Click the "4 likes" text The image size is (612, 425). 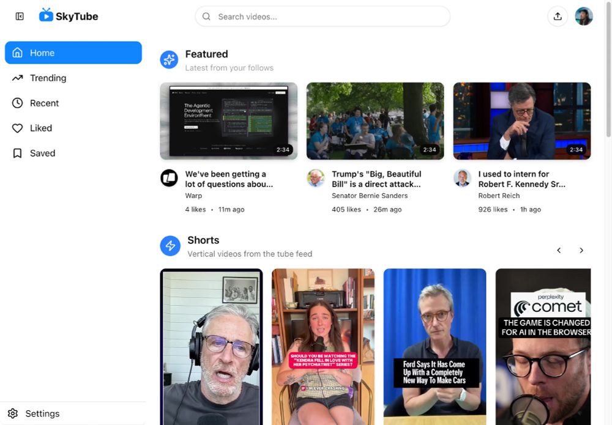point(195,209)
